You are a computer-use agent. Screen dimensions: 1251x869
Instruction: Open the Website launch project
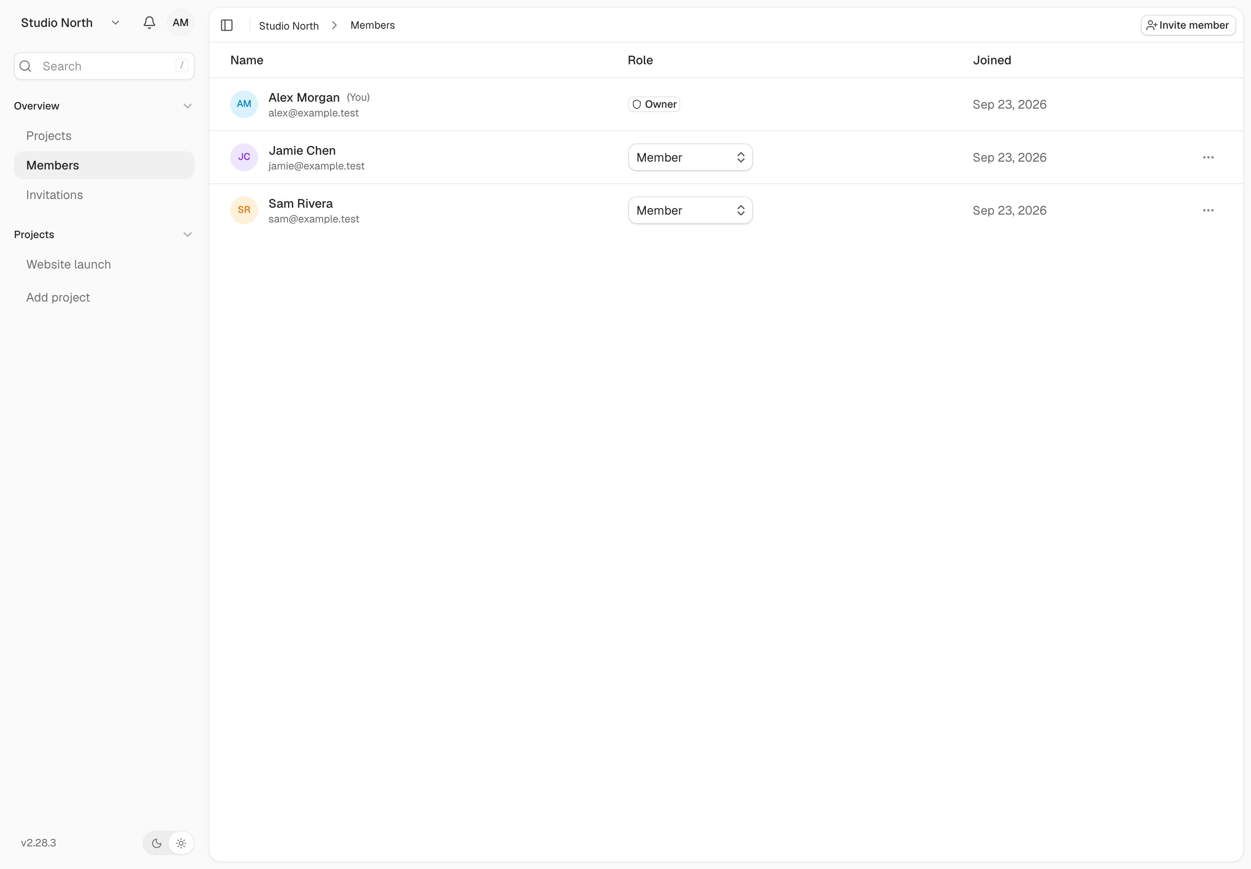click(x=104, y=265)
